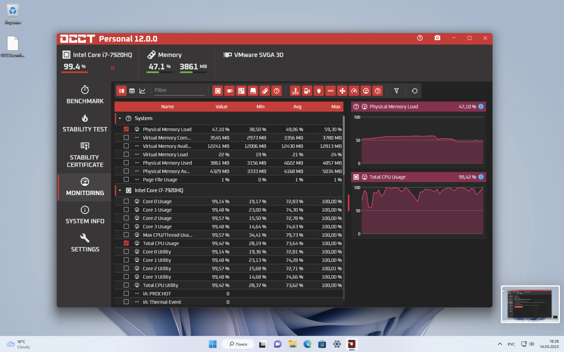Go to the Stability Test section
Image resolution: width=564 pixels, height=352 pixels.
pos(85,123)
